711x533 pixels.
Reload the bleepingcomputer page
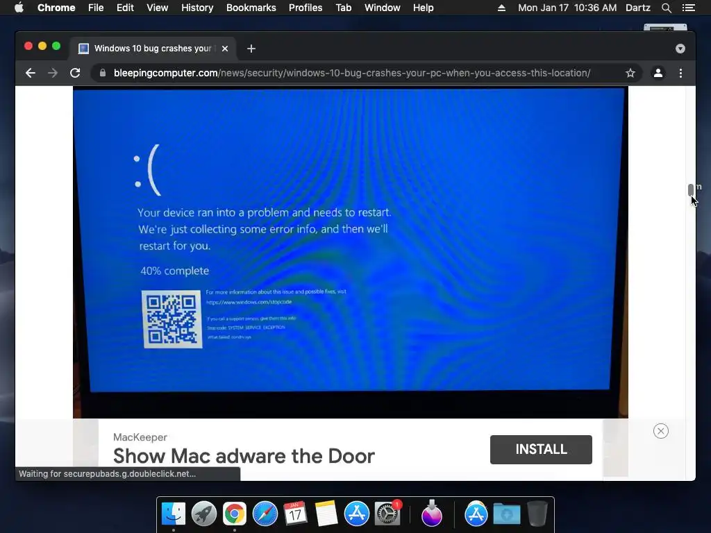point(75,73)
